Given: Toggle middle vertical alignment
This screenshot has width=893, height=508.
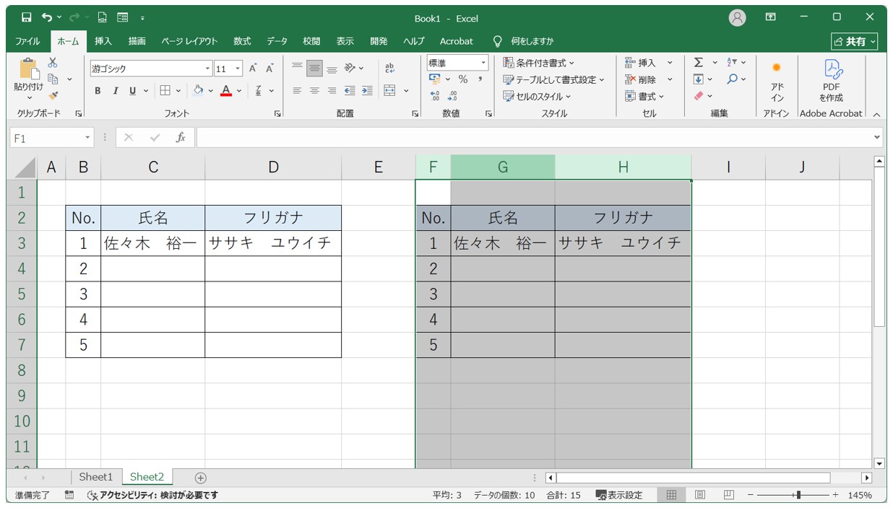Looking at the screenshot, I should pos(314,69).
